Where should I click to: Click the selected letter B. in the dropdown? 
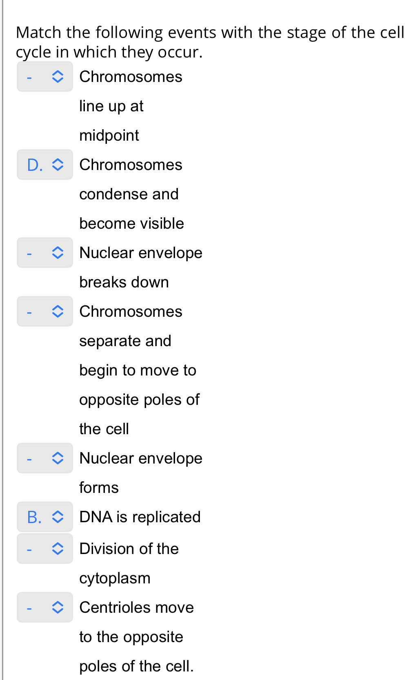(34, 517)
